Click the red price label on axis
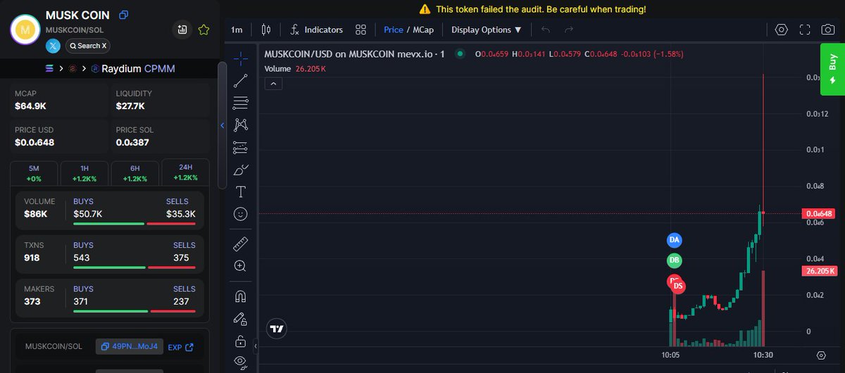The width and height of the screenshot is (845, 373). coord(819,213)
